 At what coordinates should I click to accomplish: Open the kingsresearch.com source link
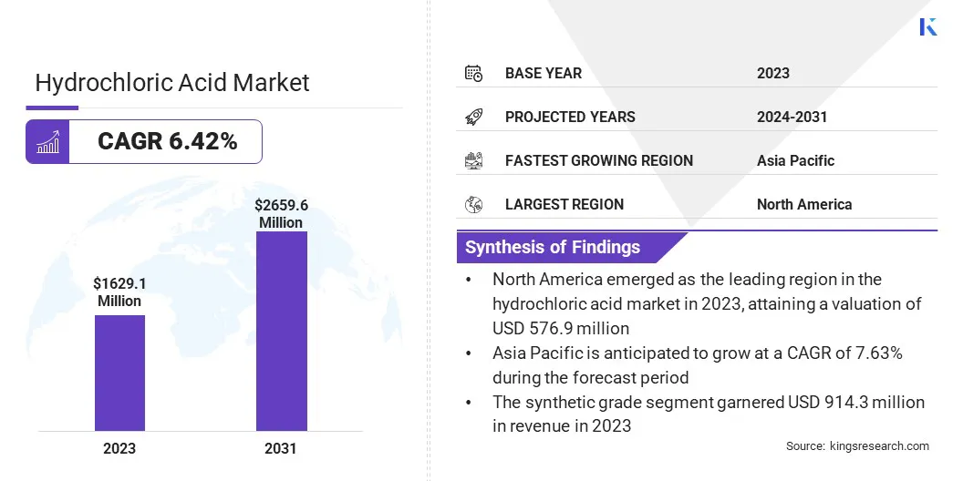tap(880, 446)
